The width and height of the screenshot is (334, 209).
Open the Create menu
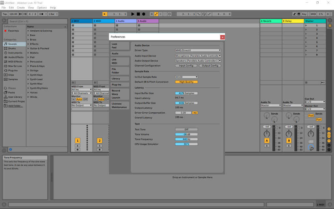[21, 8]
